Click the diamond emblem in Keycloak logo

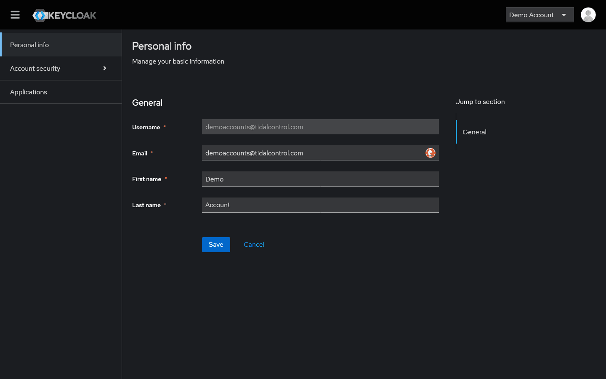[40, 15]
